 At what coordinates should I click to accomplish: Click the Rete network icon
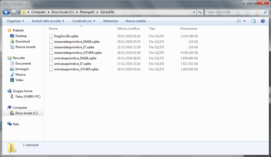click(10, 124)
